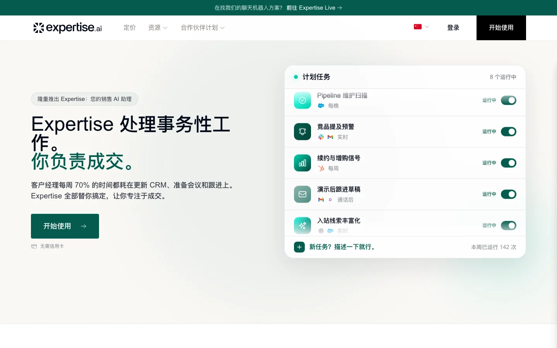This screenshot has width=557, height=348.
Task: Click the 隆重推出 Expertise announcement pill
Action: [x=84, y=99]
